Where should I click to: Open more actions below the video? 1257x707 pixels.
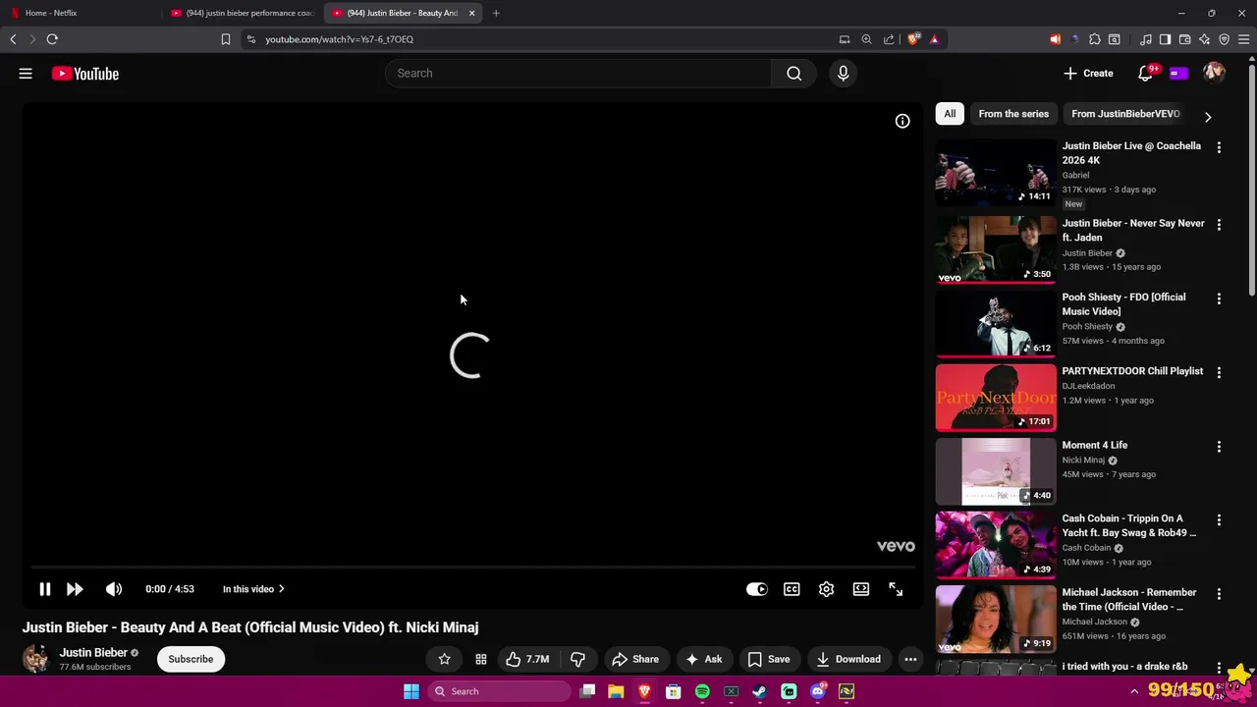[910, 659]
